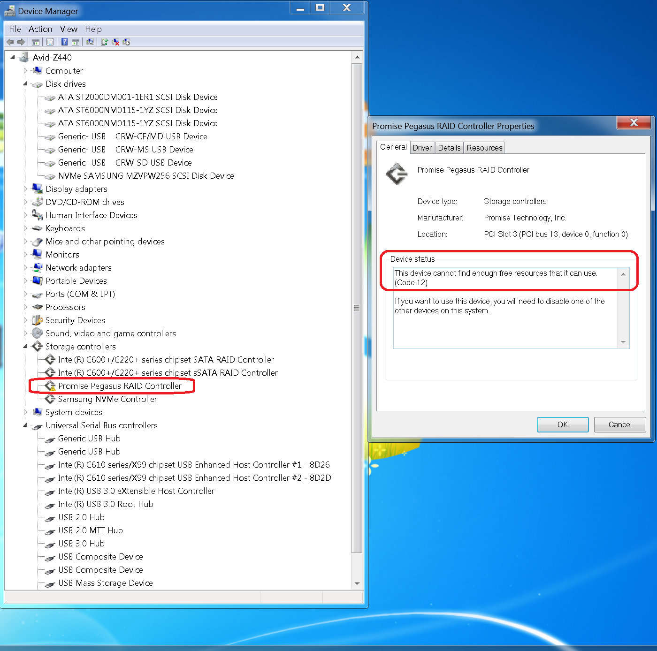
Task: Click the Keyboards category icon
Action: point(37,228)
